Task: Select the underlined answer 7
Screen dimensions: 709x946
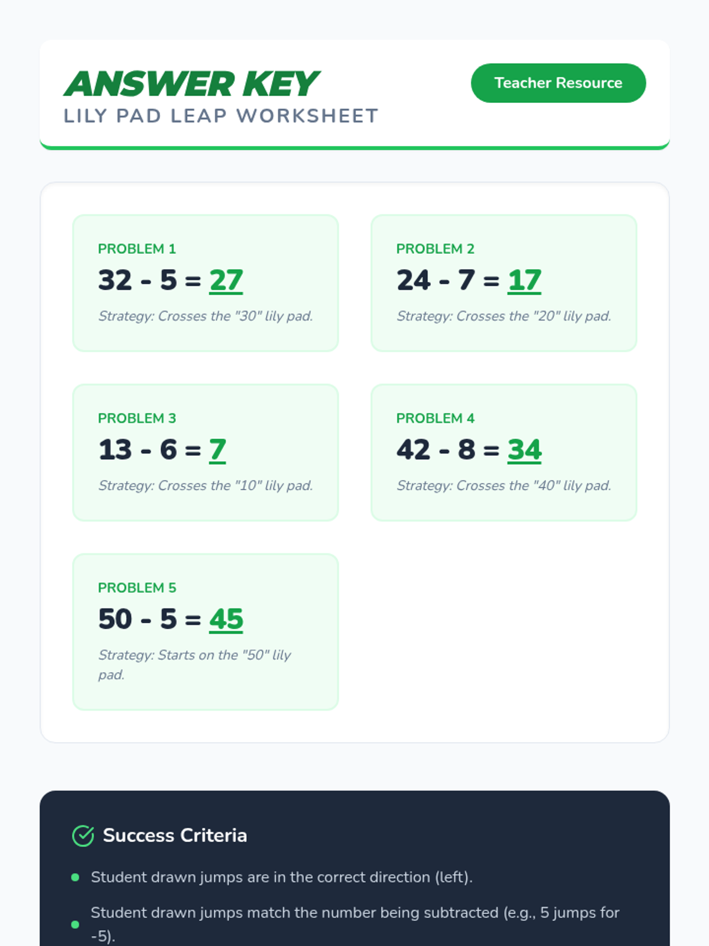Action: [217, 450]
